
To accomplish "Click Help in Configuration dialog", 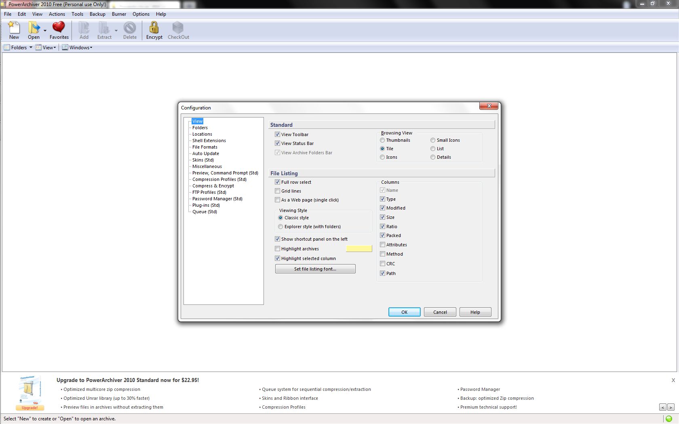I will click(475, 312).
